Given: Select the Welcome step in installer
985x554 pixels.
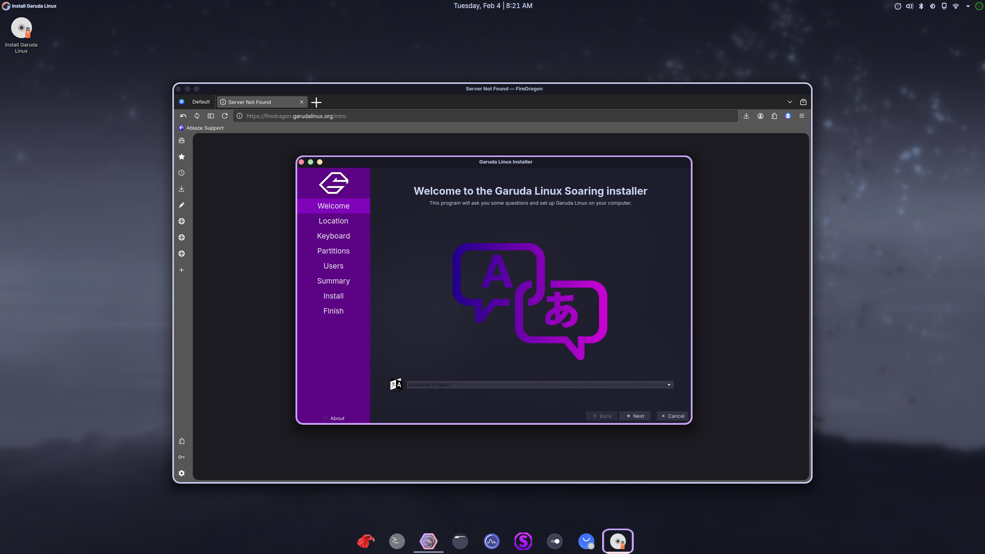Looking at the screenshot, I should tap(334, 206).
